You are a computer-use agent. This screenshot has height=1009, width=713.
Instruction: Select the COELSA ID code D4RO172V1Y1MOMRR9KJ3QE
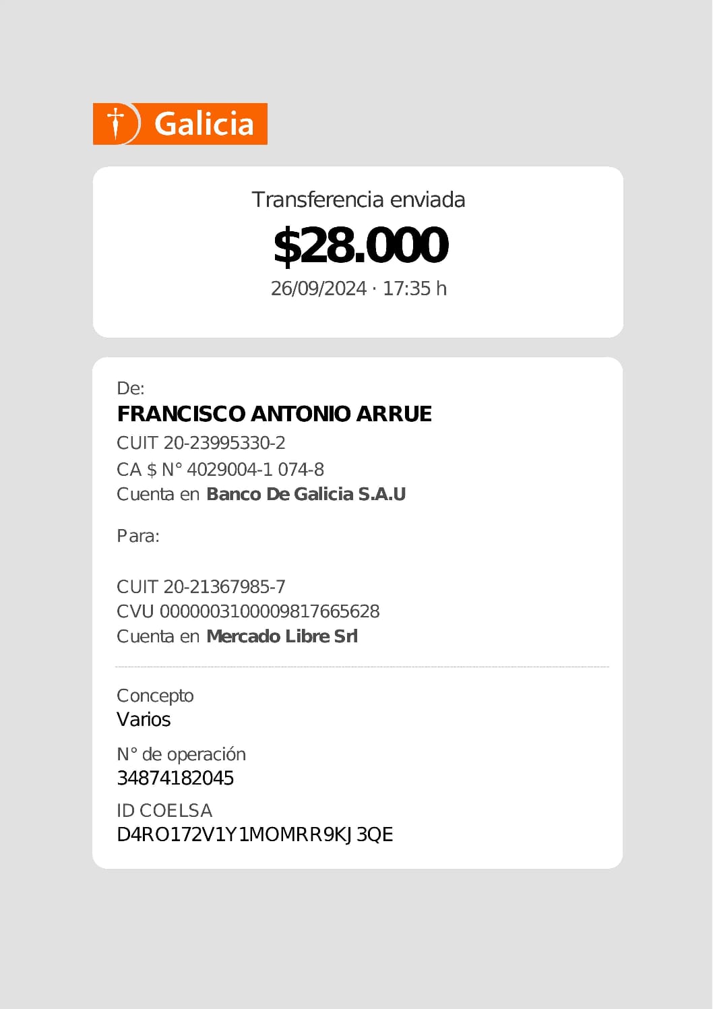pos(255,834)
